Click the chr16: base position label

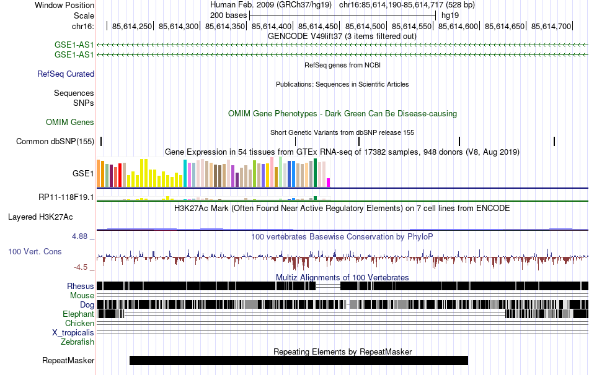tap(83, 26)
